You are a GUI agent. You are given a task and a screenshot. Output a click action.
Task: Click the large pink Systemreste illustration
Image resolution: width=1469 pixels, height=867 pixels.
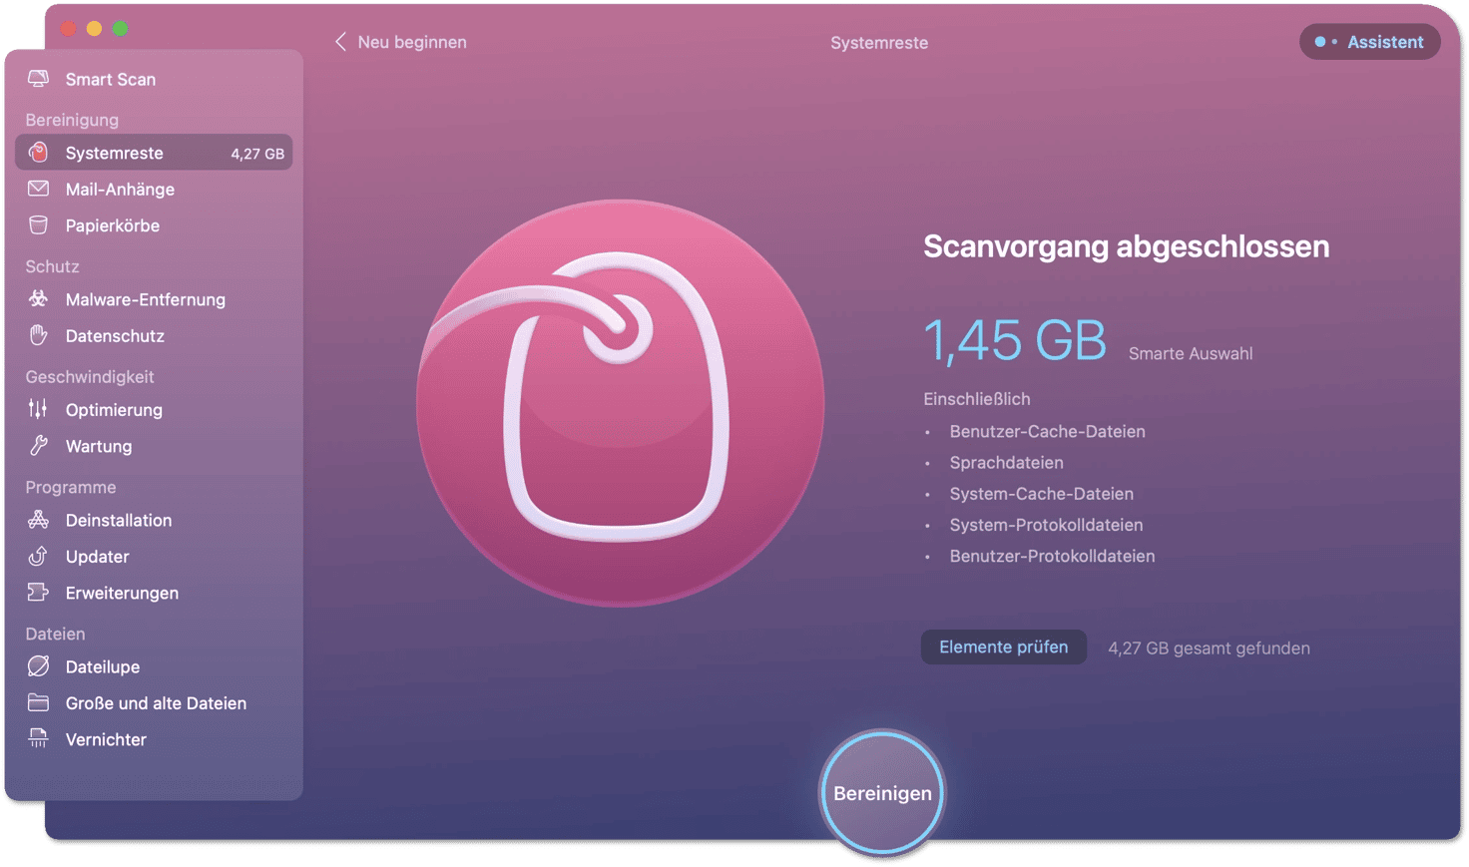(620, 403)
